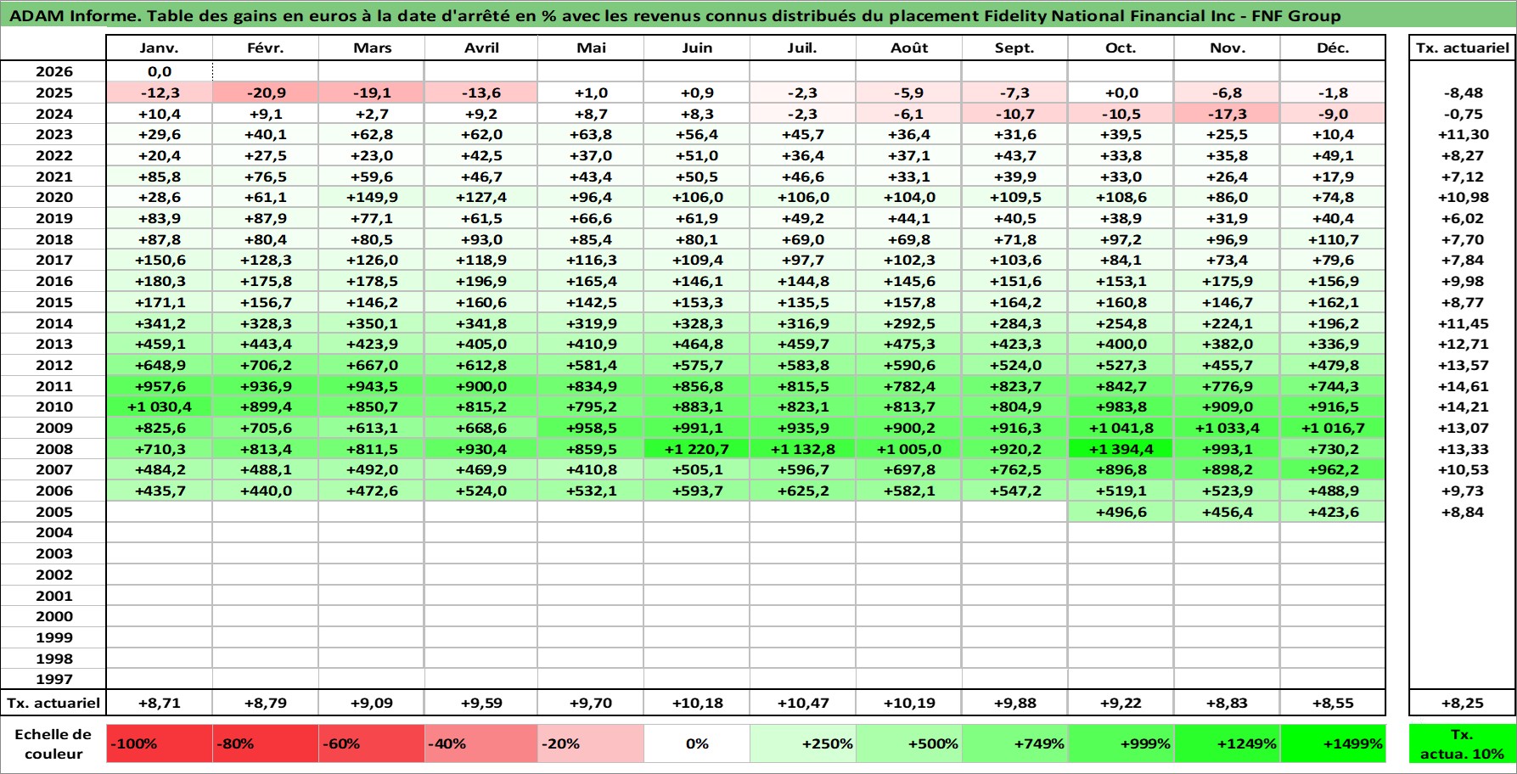Select the +500% green scale swatch
This screenshot has height=774, width=1517.
(909, 743)
